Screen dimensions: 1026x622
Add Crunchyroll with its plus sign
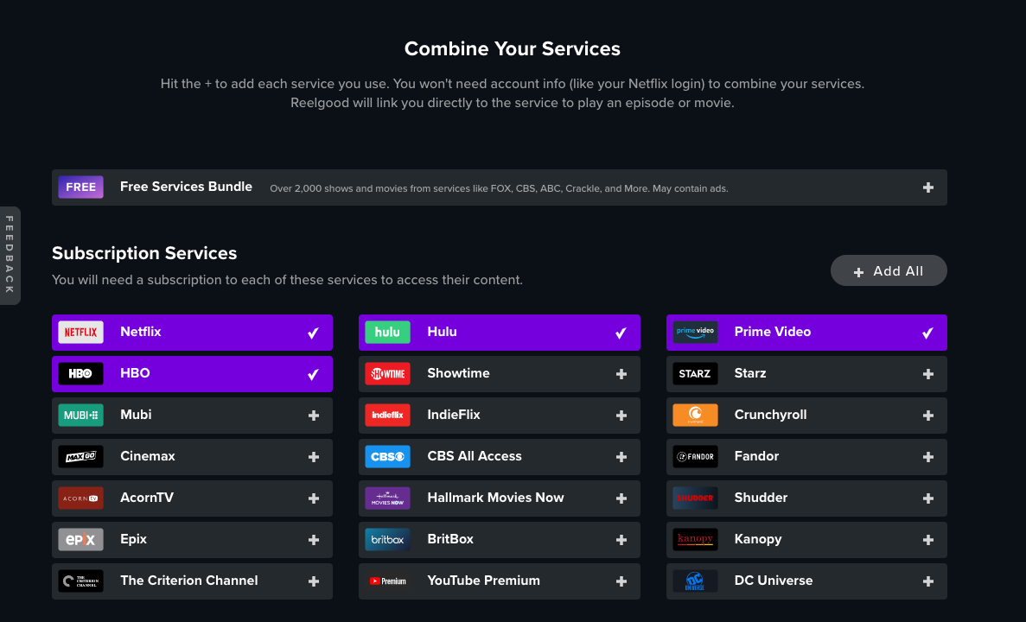tap(927, 416)
